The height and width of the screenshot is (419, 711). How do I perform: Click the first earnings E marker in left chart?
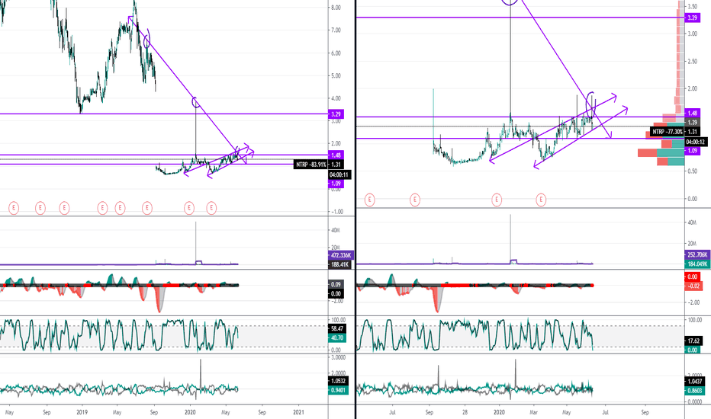14,208
